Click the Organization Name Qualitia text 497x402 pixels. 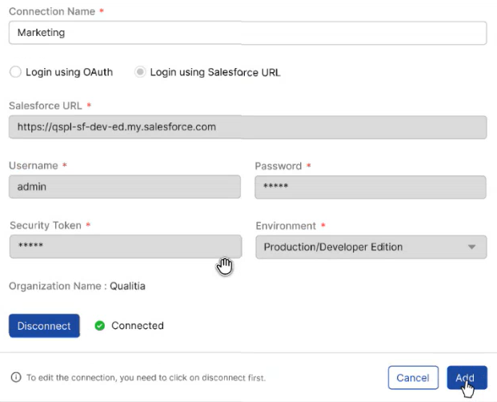point(77,286)
